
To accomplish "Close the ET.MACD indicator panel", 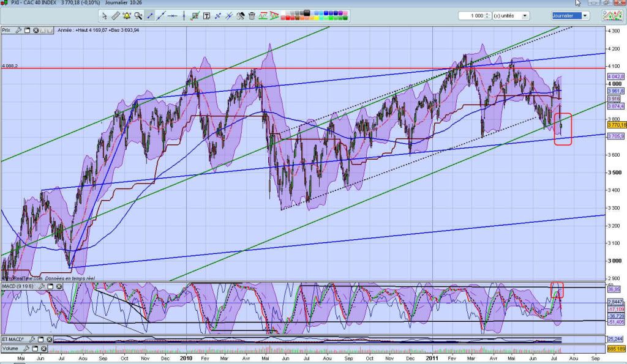I will click(x=49, y=340).
